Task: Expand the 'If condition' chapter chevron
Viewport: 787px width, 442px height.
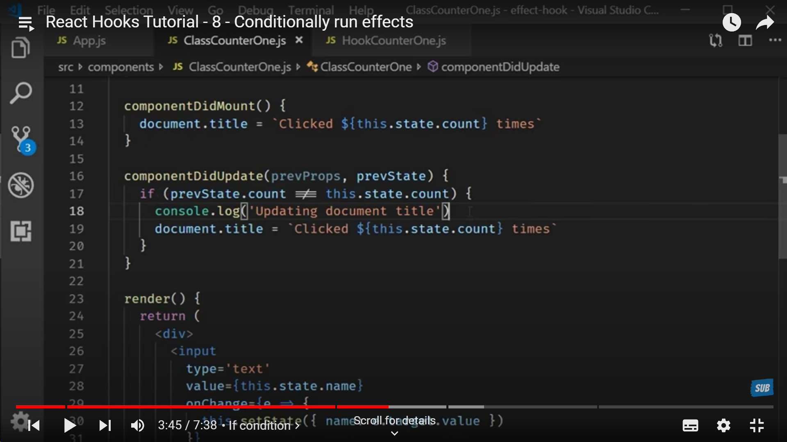Action: tap(298, 426)
